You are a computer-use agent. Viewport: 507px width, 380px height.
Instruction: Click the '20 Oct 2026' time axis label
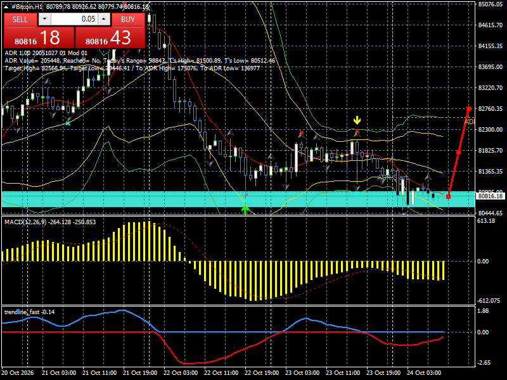[18, 372]
